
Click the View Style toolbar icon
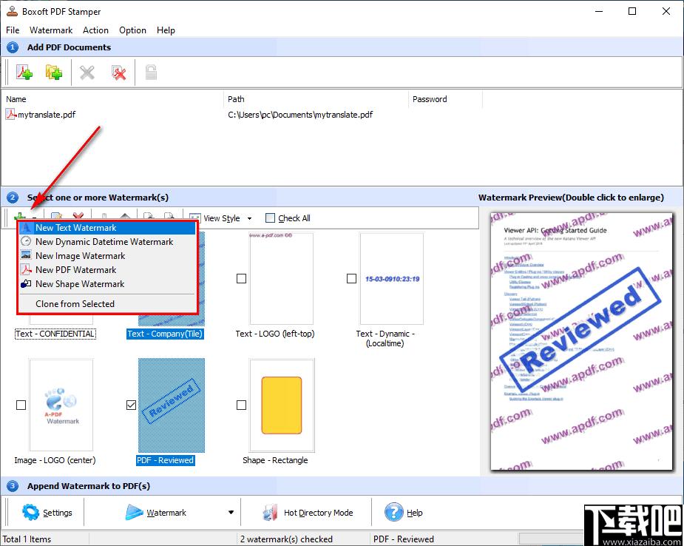pos(194,218)
